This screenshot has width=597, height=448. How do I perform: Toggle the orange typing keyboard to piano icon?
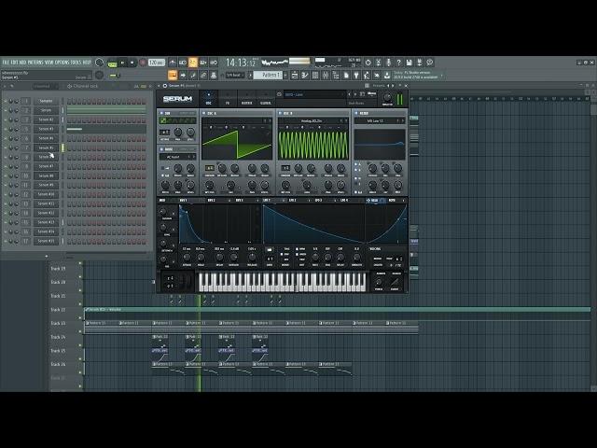pos(173,75)
